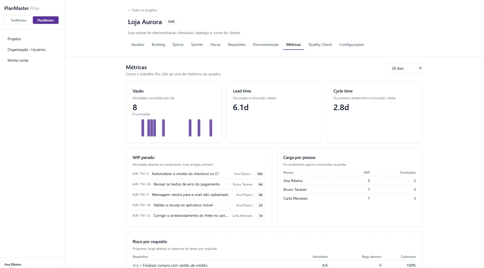Click Carla Menezes in Carga por pessoa
The height and width of the screenshot is (268, 484).
(349, 198)
